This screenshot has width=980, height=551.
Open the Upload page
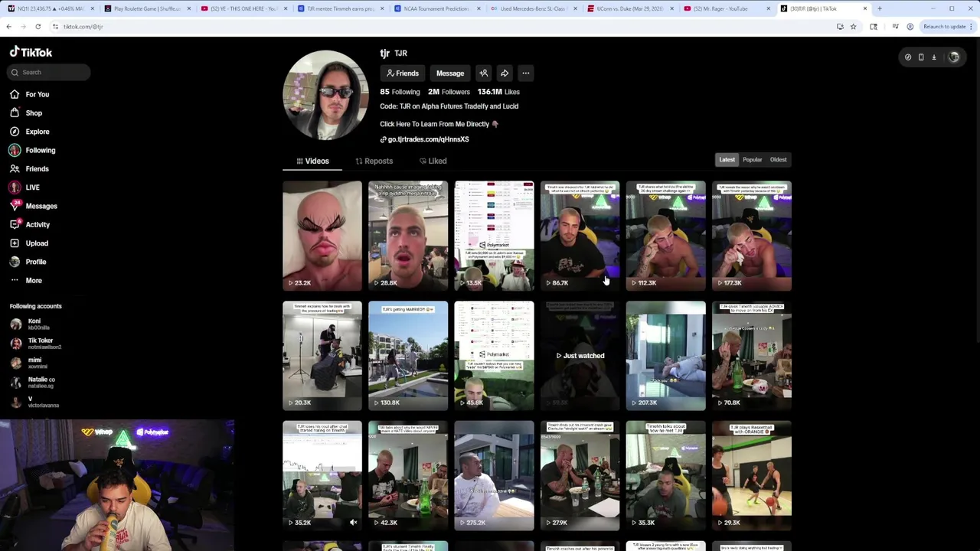coord(29,243)
